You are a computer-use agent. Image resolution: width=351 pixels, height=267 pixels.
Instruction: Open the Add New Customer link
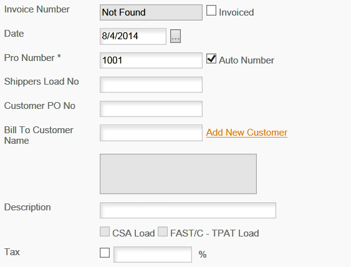[x=247, y=133]
